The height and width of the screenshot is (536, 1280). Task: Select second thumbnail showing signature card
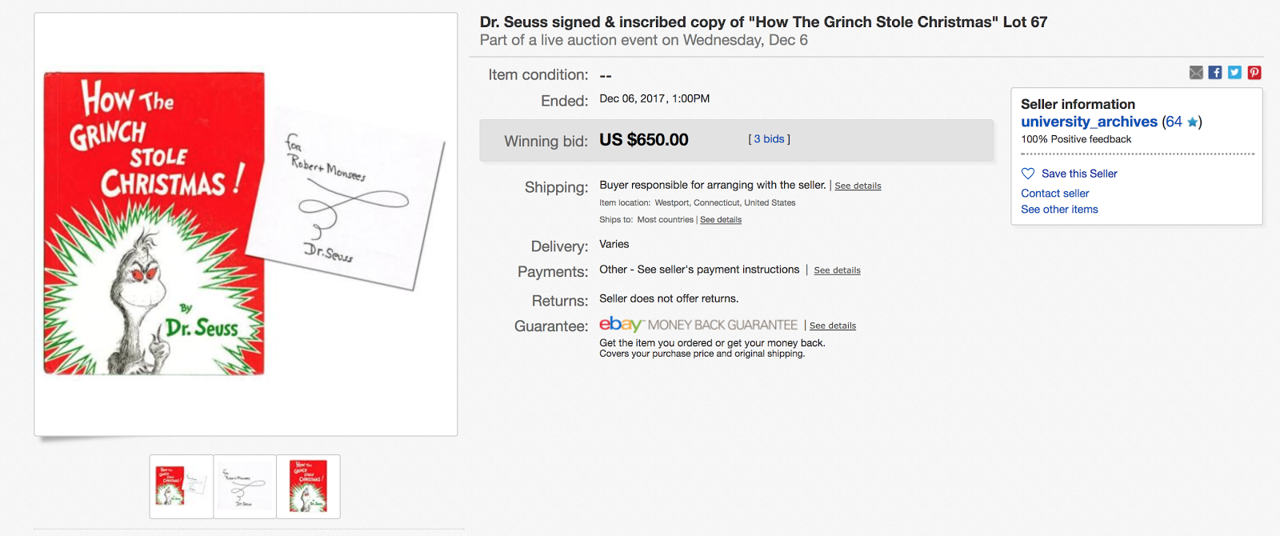(x=245, y=486)
